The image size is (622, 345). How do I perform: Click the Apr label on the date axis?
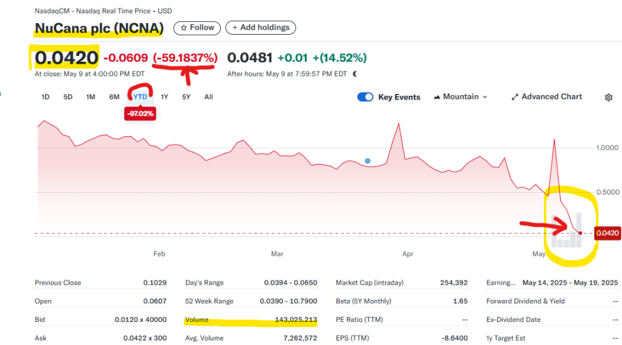point(408,254)
